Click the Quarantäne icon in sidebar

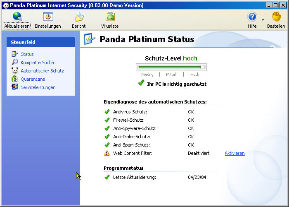[x=14, y=79]
